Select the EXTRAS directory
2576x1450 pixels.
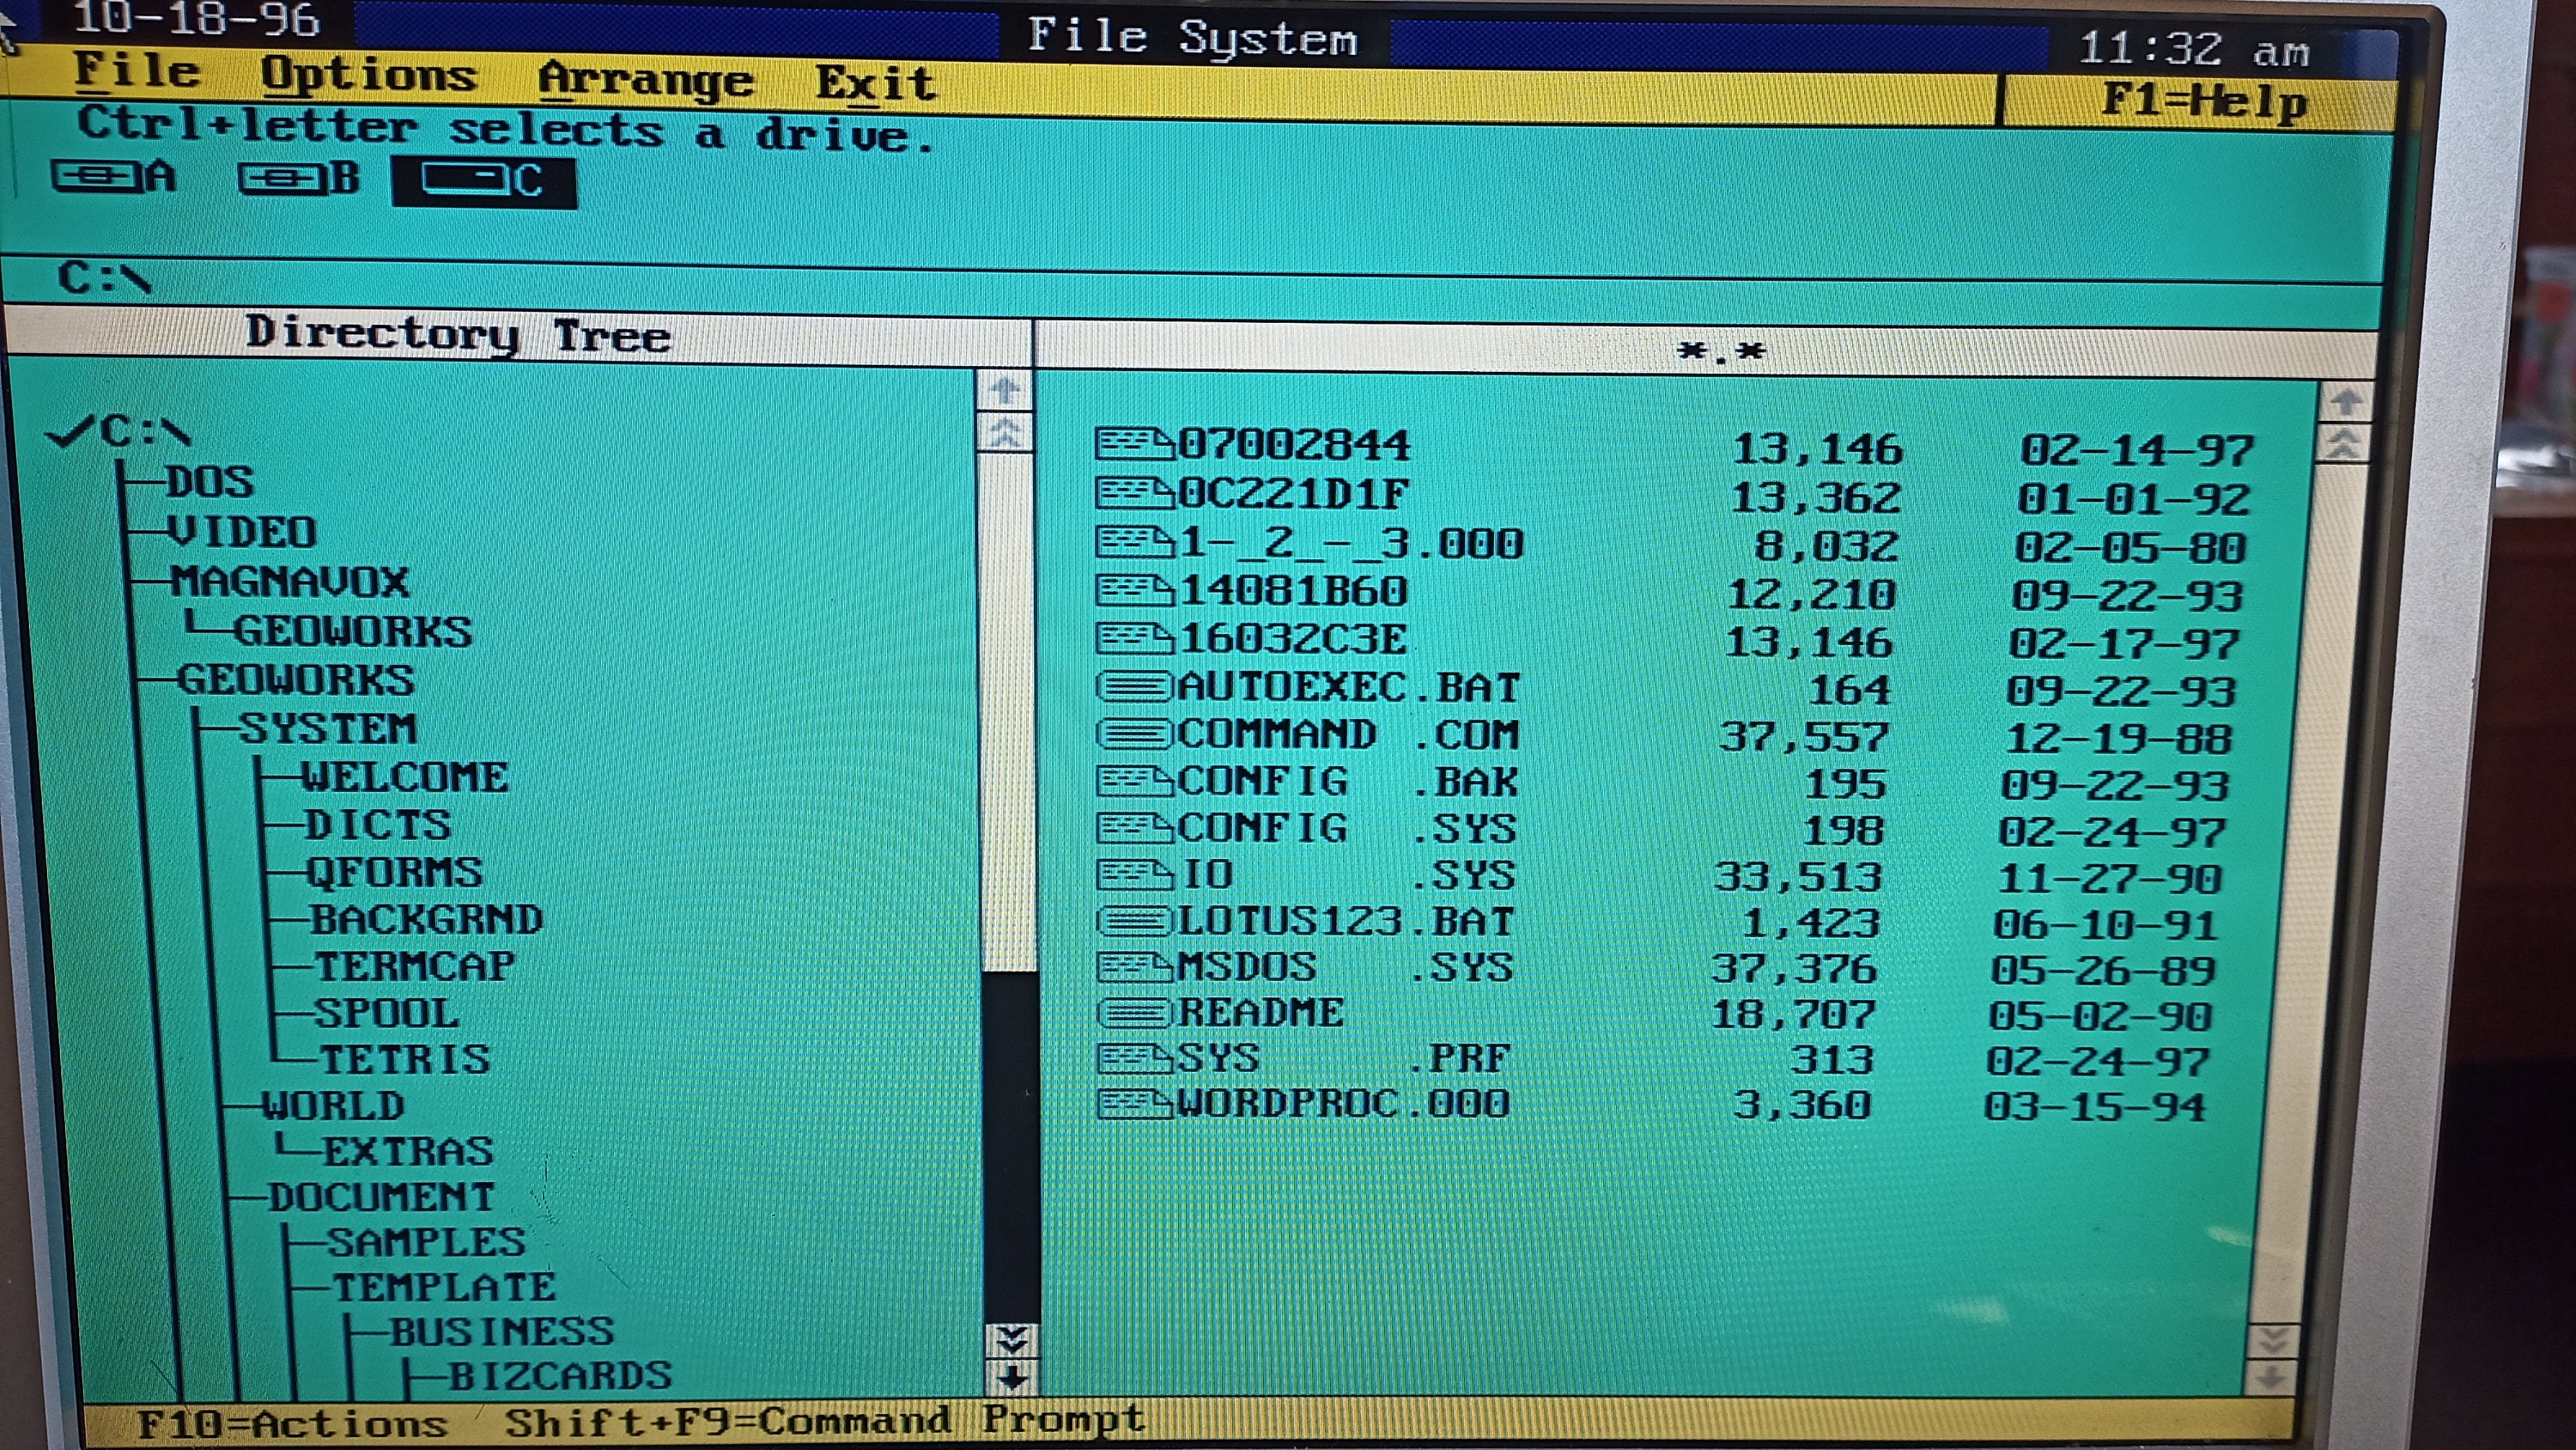click(408, 1152)
